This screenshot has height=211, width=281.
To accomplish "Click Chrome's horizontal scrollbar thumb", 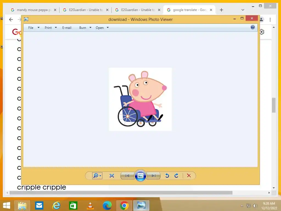I will click(x=121, y=193).
